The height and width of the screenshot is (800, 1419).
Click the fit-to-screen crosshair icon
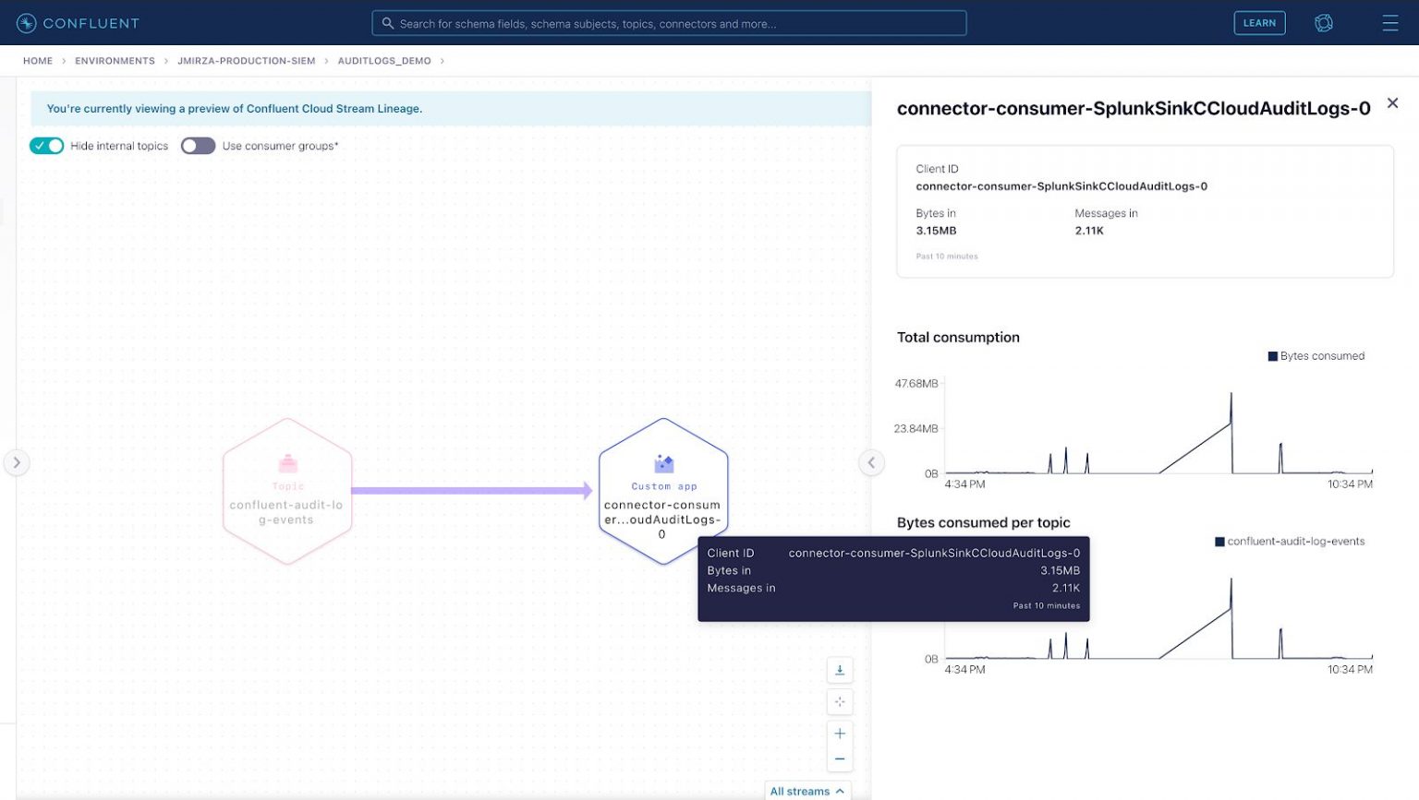(839, 701)
